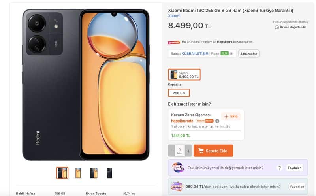Click the premium badge icon

click(174, 42)
